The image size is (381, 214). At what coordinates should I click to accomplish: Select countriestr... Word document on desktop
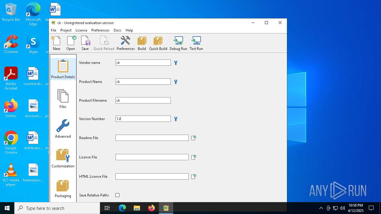point(33,77)
